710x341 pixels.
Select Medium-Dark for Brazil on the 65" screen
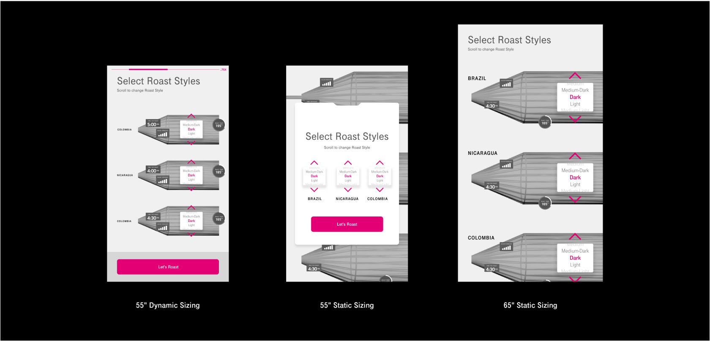tap(575, 90)
